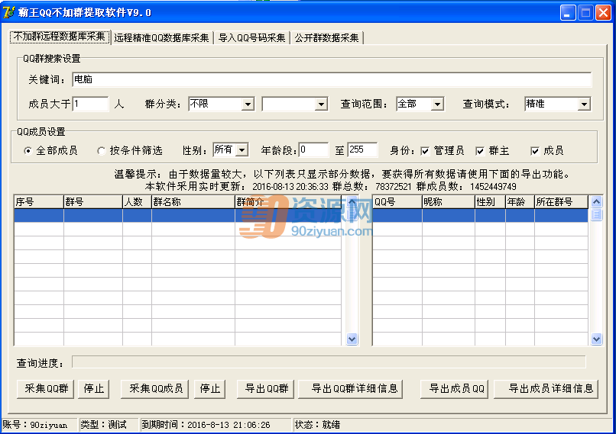Open the 性别 dropdown showing 所有
The width and height of the screenshot is (616, 434).
pyautogui.click(x=231, y=149)
